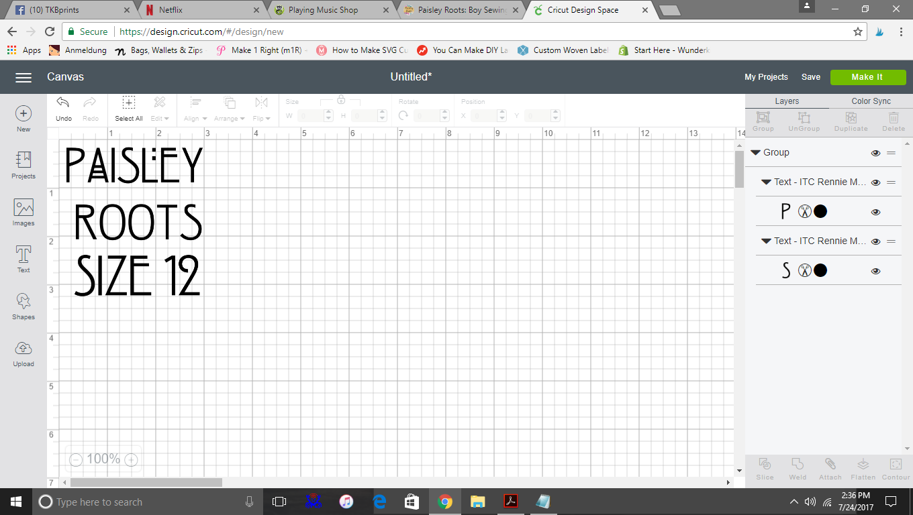The image size is (913, 515).
Task: Click the Select All icon
Action: click(128, 107)
